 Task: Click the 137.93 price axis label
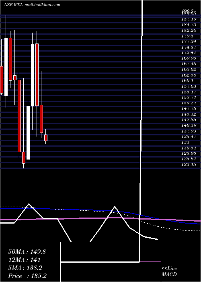coord(189,131)
